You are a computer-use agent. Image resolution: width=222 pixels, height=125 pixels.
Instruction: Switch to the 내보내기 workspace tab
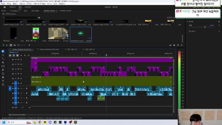pos(28,7)
